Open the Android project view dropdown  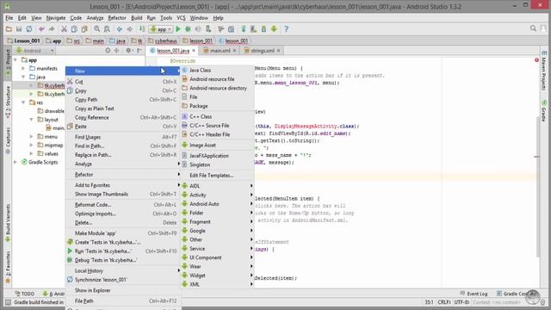[35, 51]
